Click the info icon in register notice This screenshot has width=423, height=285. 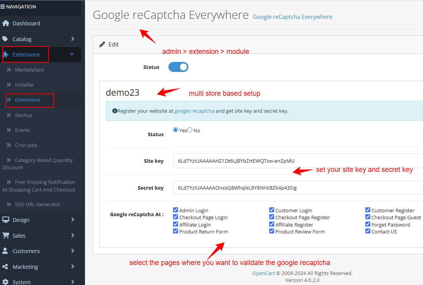pos(115,111)
